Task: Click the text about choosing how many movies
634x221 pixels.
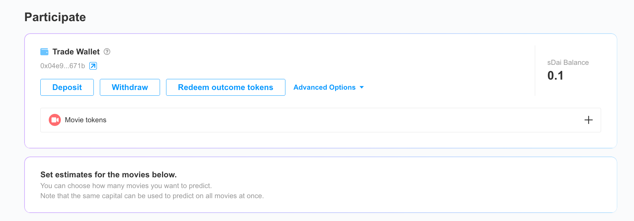Action: (126, 186)
